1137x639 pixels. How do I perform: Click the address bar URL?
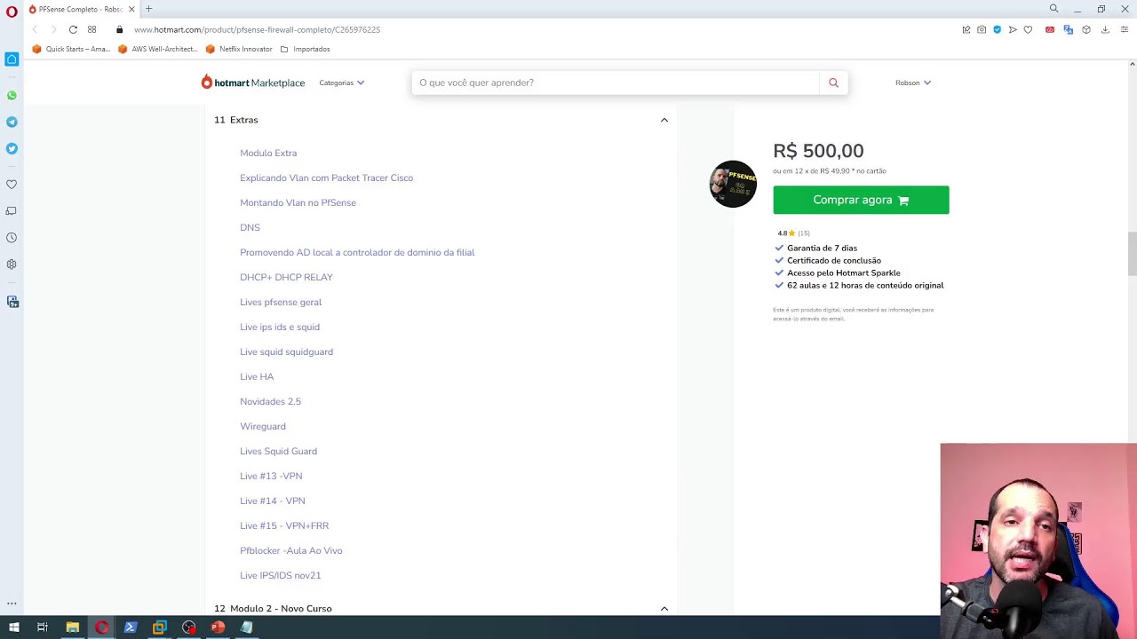point(257,29)
